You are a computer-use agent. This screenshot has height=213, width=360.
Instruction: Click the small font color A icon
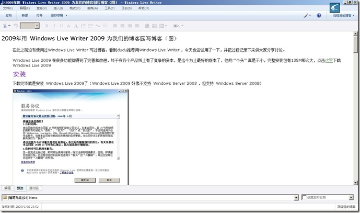tap(68, 26)
